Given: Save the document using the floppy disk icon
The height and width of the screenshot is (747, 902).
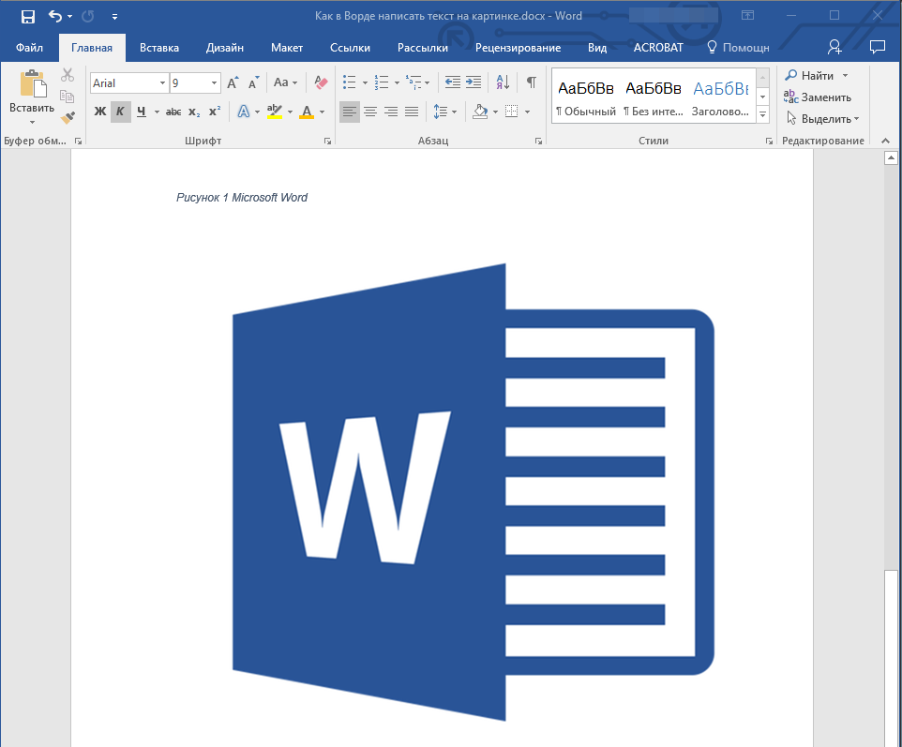Looking at the screenshot, I should [x=28, y=16].
